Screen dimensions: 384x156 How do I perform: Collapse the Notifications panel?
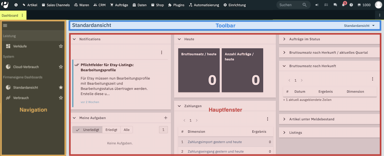tap(74, 39)
